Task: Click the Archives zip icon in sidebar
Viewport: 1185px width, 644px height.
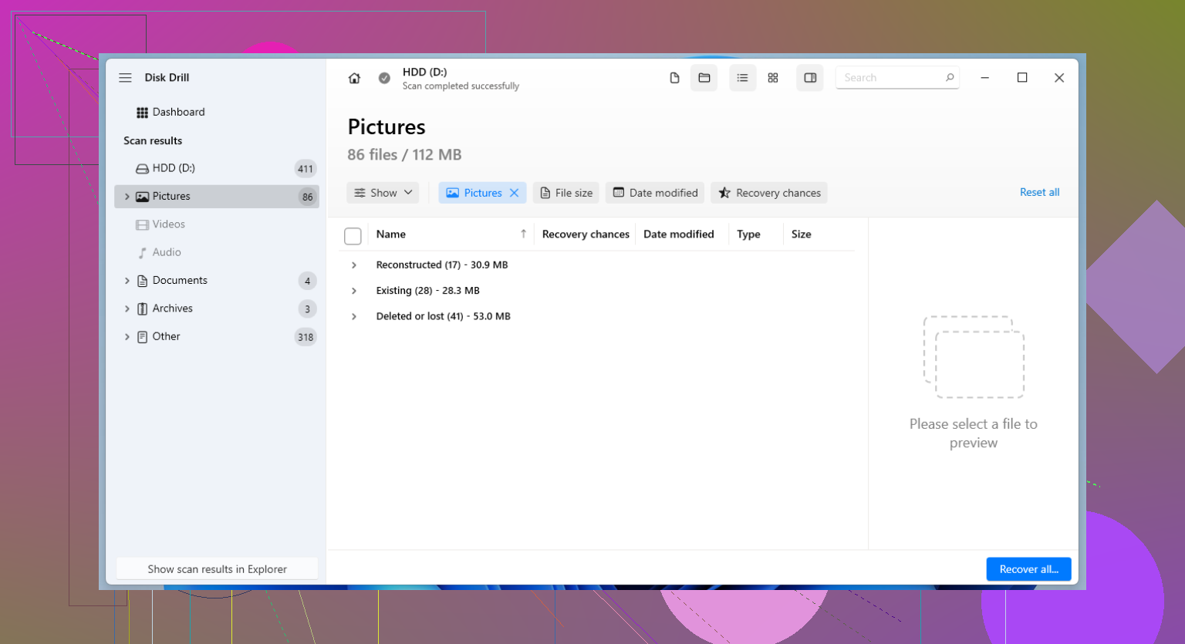Action: coord(142,309)
